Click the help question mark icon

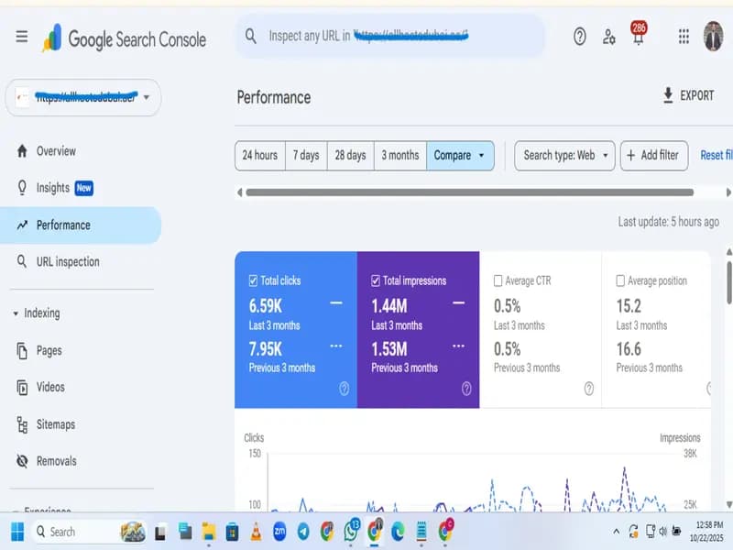coord(580,36)
